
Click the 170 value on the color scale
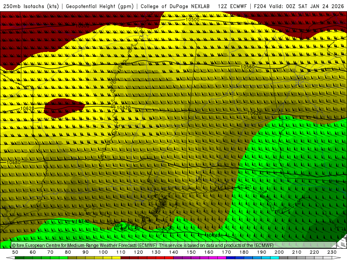[x=226, y=252]
